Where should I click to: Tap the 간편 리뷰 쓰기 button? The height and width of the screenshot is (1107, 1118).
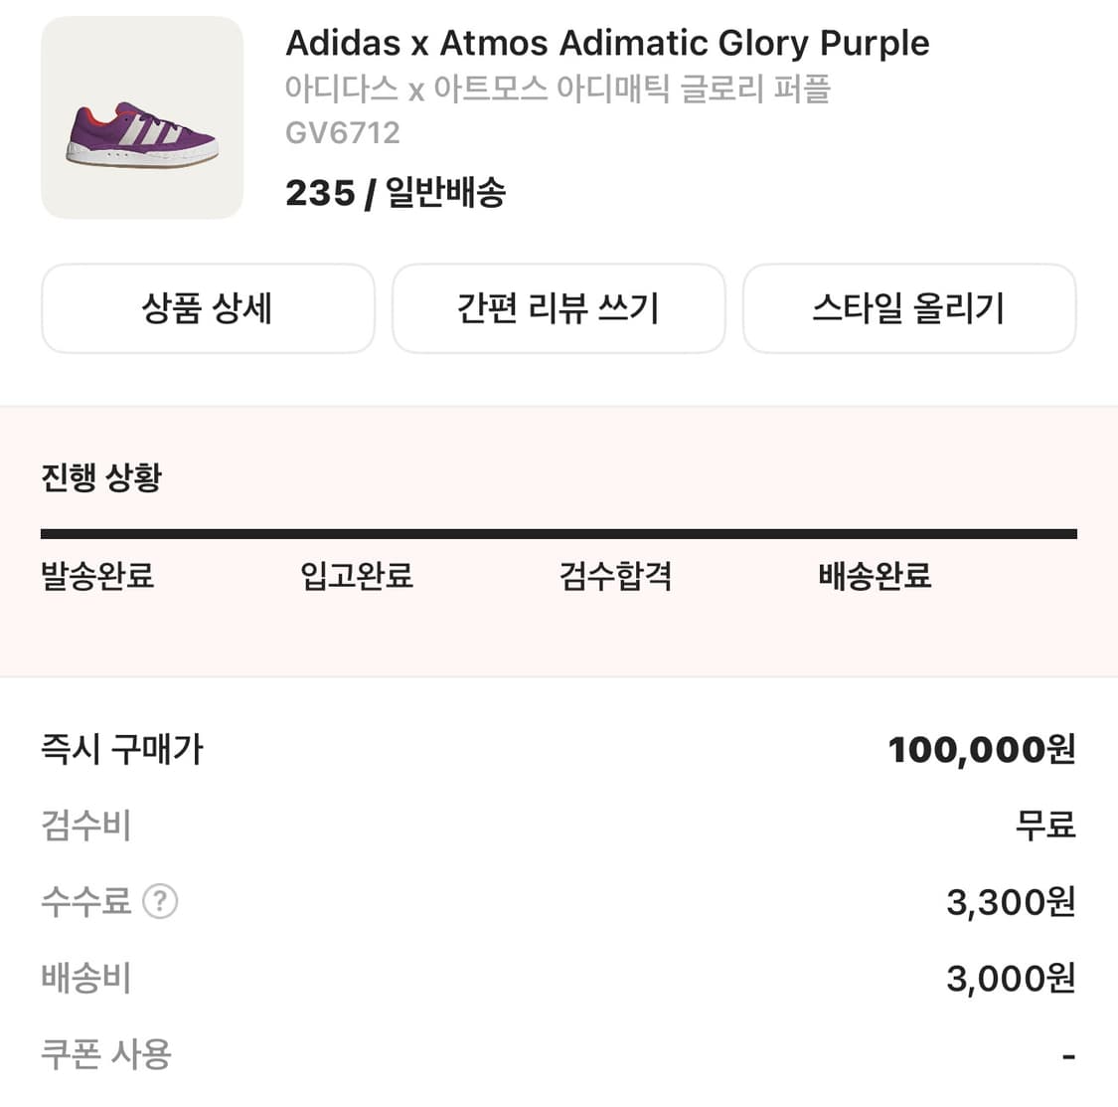tap(559, 308)
